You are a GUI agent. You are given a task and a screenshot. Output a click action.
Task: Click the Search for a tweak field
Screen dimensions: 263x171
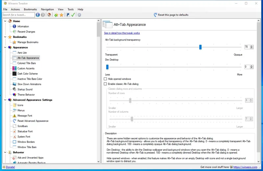[x=18, y=15]
